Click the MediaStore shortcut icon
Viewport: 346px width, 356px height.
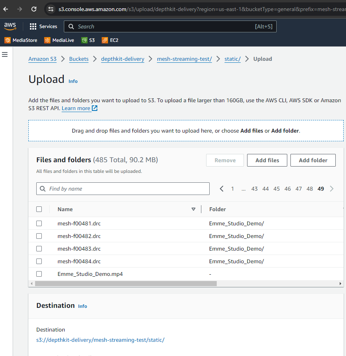pos(7,40)
